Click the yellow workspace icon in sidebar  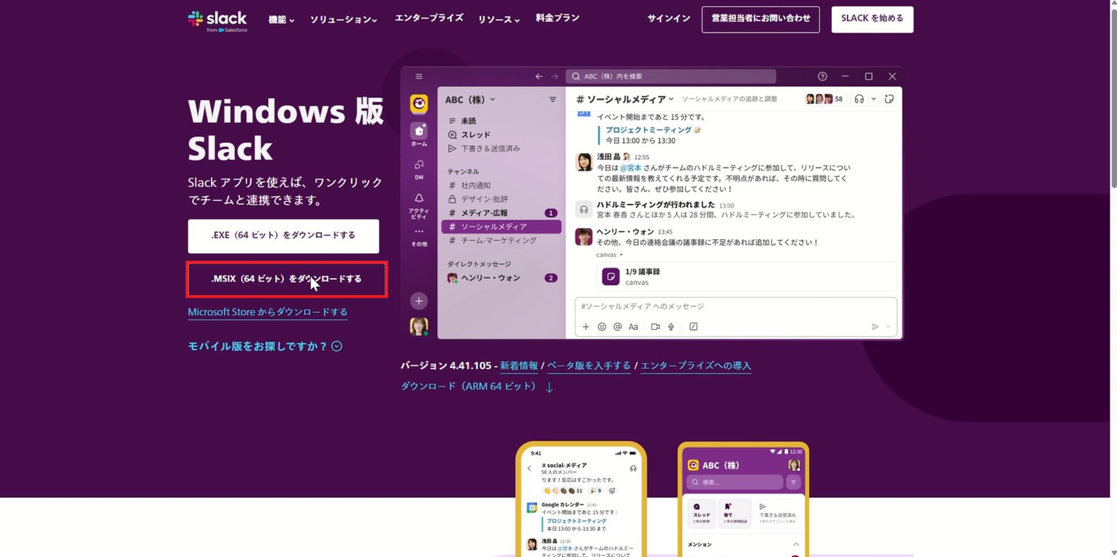tap(419, 104)
